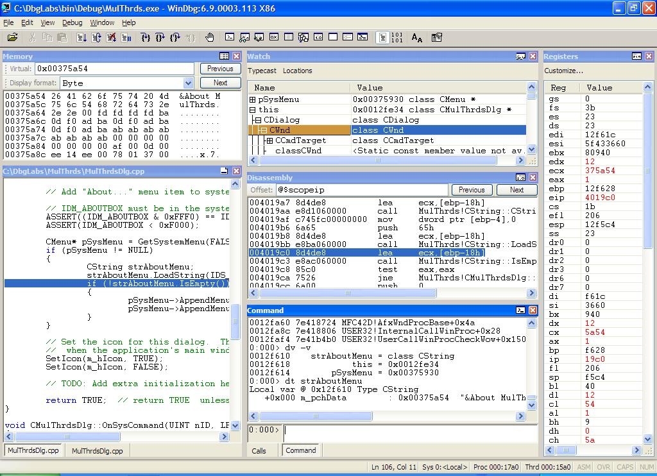Open the Locals window toolbar icon
This screenshot has height=476, width=657.
click(259, 37)
